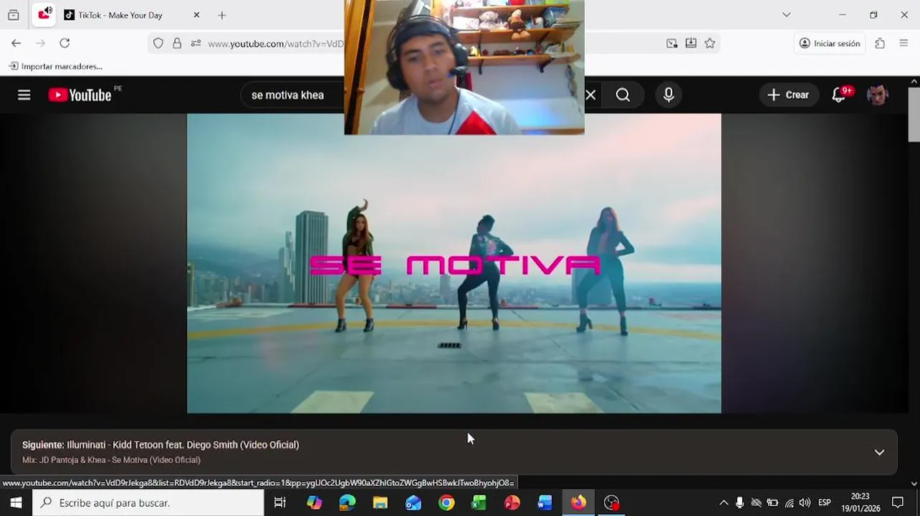Open File Explorer from taskbar
The image size is (920, 516).
coord(380,502)
